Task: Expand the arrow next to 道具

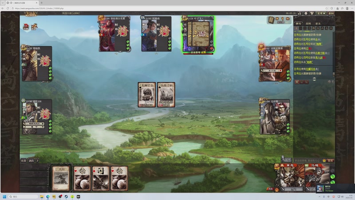Action: click(37, 160)
